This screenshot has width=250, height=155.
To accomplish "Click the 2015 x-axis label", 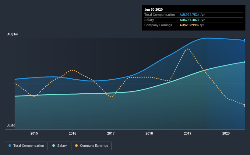I will point(34,133).
